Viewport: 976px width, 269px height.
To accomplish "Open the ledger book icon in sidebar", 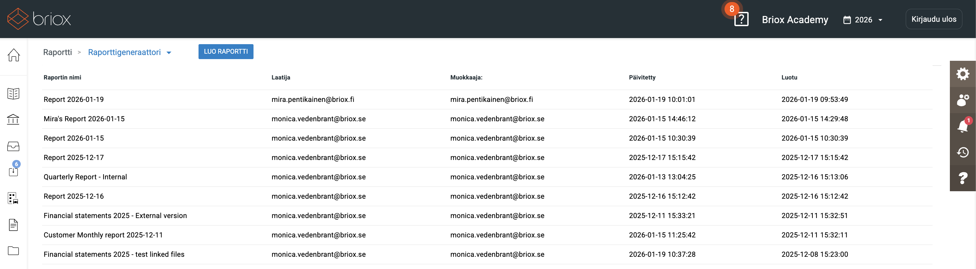I will click(14, 93).
